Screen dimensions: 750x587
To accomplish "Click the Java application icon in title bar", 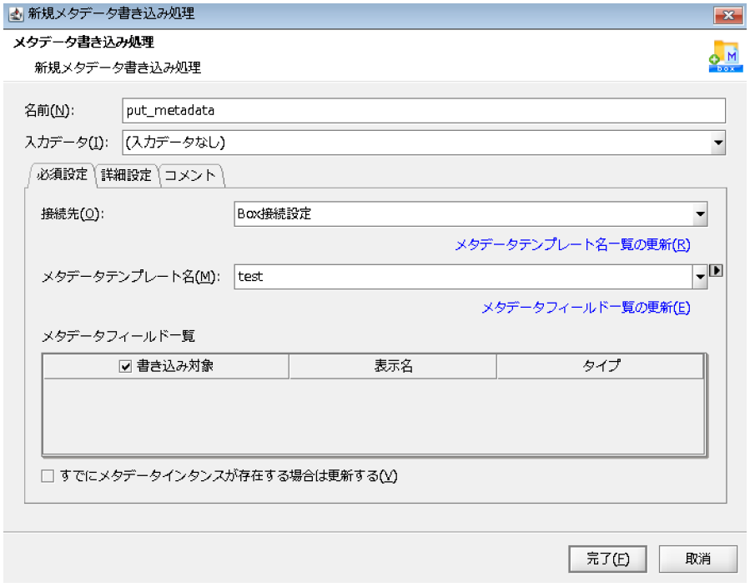I will click(x=15, y=14).
